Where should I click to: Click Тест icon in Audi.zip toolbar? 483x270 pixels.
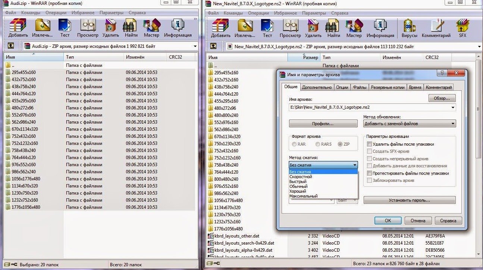[65, 28]
